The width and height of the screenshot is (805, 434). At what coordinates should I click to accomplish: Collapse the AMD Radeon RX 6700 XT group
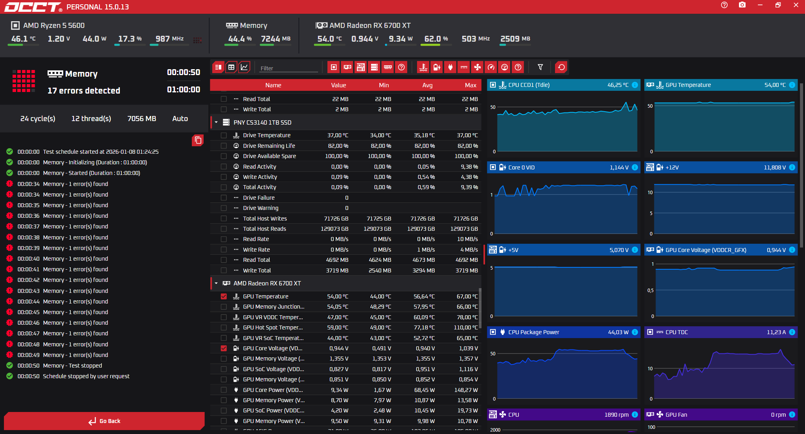coord(216,283)
